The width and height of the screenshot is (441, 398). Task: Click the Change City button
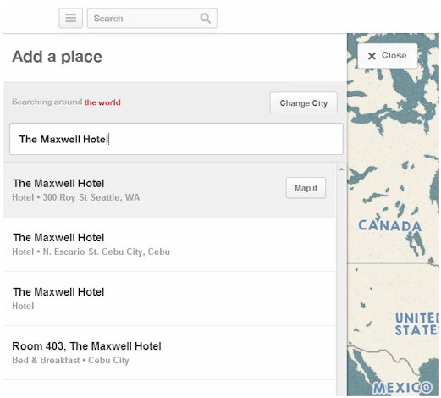304,103
